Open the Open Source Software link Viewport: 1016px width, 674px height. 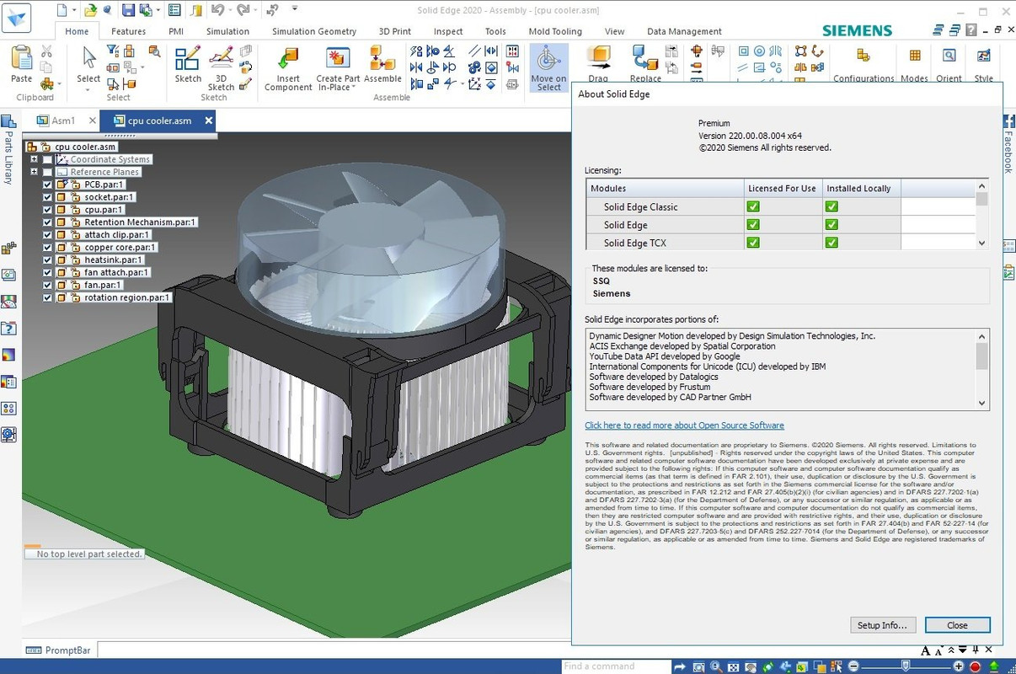684,425
